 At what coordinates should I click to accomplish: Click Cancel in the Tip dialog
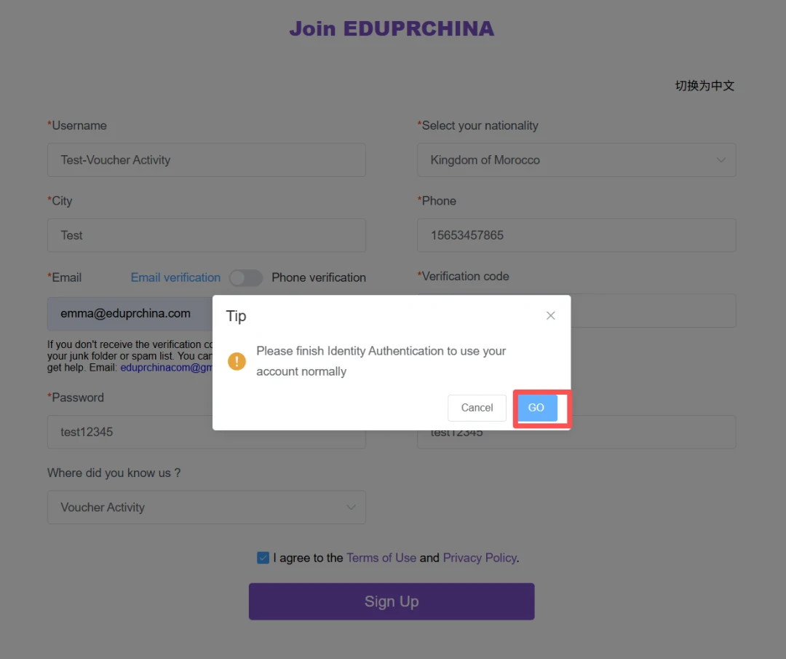(477, 408)
